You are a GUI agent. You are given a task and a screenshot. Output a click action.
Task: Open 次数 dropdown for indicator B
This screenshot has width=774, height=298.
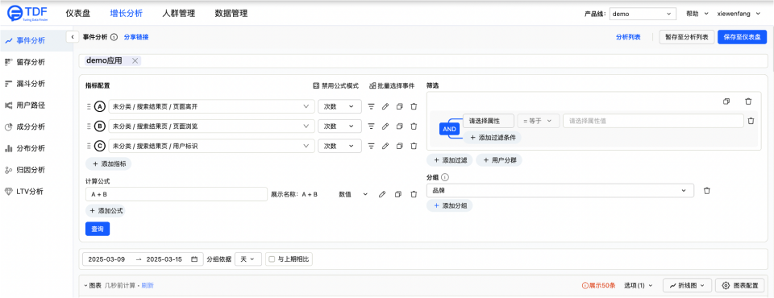[339, 126]
